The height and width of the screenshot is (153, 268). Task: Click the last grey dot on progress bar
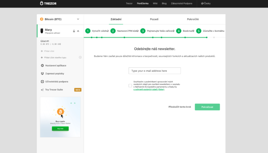pos(214,37)
